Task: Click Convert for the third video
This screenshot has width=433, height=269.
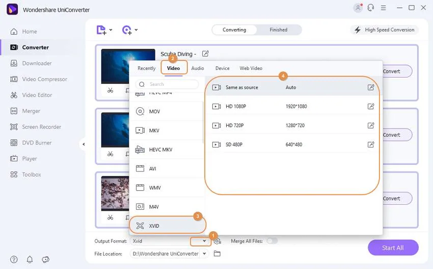Action: pyautogui.click(x=397, y=199)
